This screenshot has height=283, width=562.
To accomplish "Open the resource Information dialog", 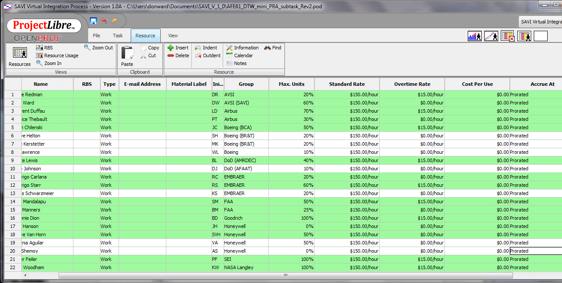I will tap(242, 48).
